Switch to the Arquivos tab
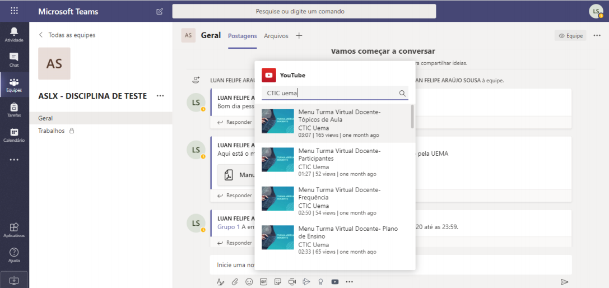 click(276, 36)
